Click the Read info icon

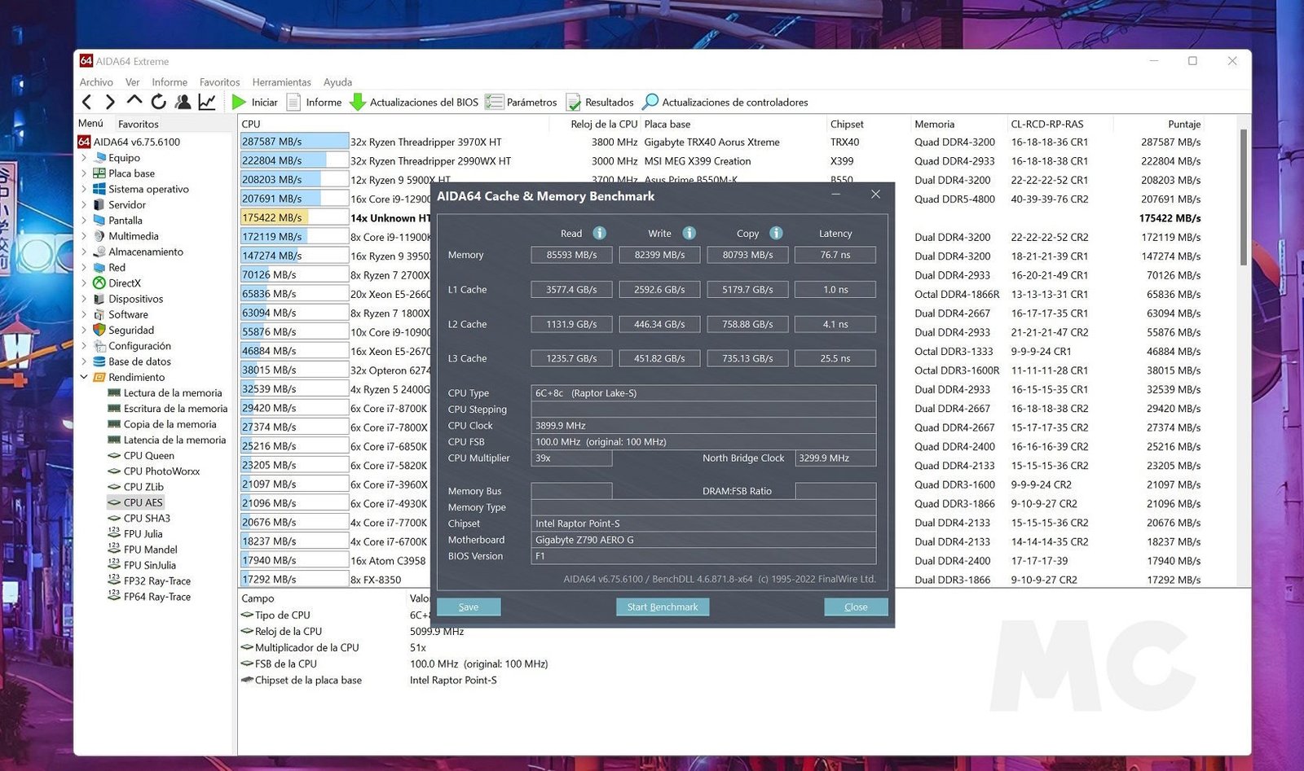(x=599, y=233)
